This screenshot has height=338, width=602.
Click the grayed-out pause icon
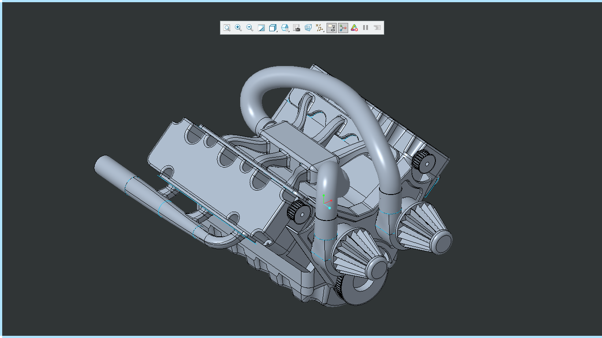[x=366, y=28]
